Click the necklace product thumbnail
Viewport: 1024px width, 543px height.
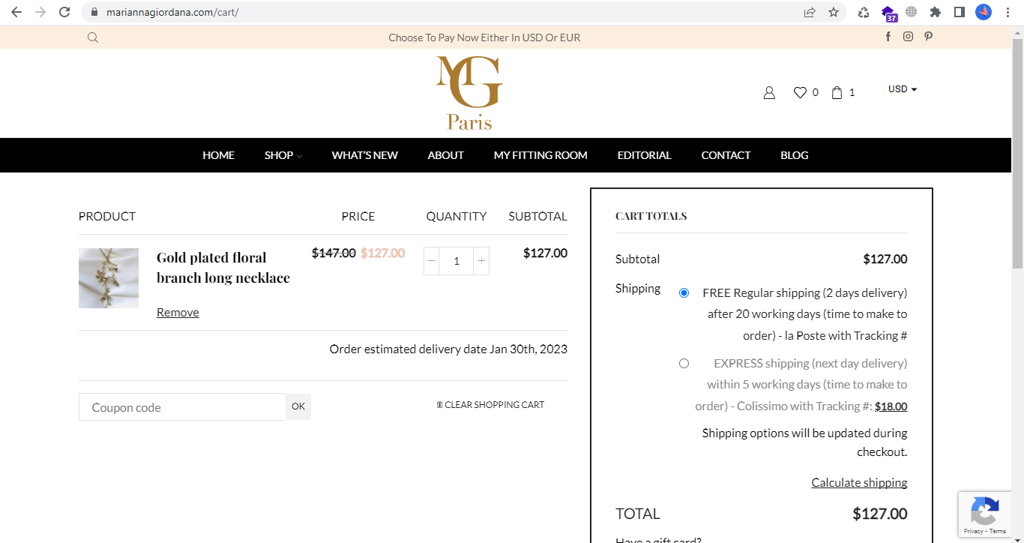point(109,278)
